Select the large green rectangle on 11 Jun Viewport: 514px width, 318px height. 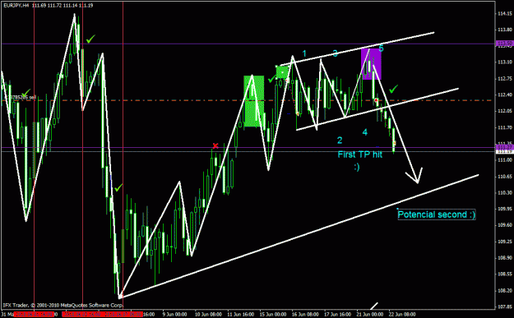coord(254,101)
